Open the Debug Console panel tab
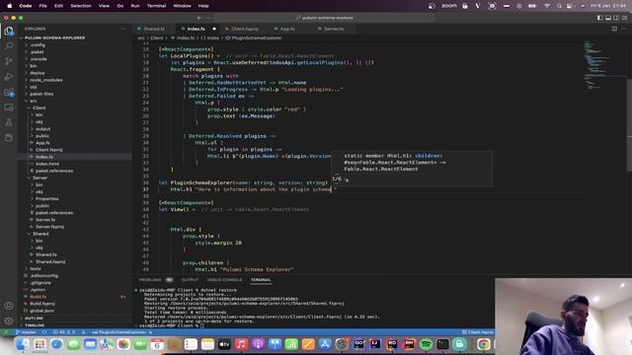632x355 pixels. click(x=224, y=280)
